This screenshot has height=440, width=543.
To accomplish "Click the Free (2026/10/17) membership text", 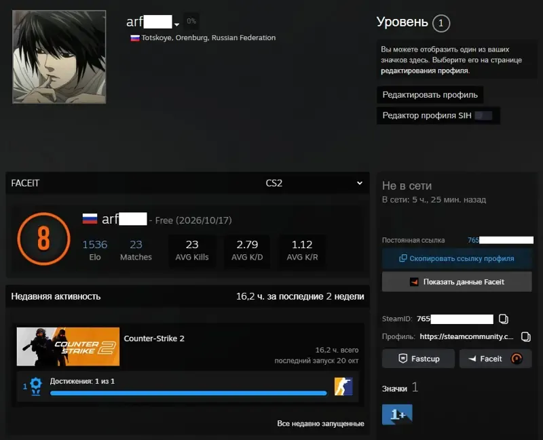I will pos(193,220).
